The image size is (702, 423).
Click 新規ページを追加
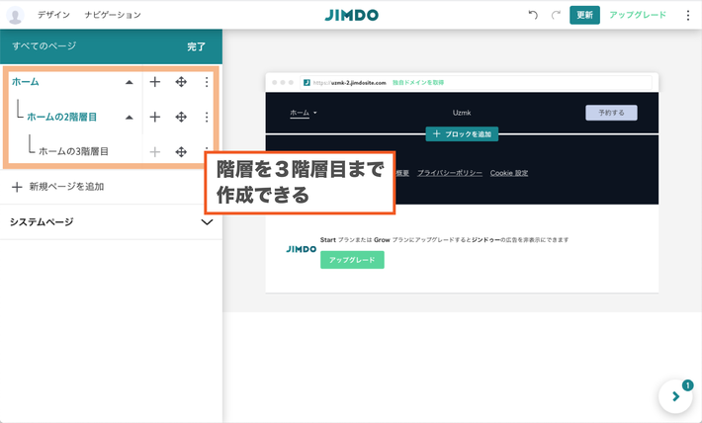pos(57,187)
